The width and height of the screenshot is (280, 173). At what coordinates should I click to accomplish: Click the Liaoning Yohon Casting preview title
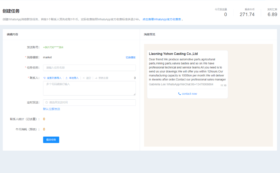(x=173, y=54)
